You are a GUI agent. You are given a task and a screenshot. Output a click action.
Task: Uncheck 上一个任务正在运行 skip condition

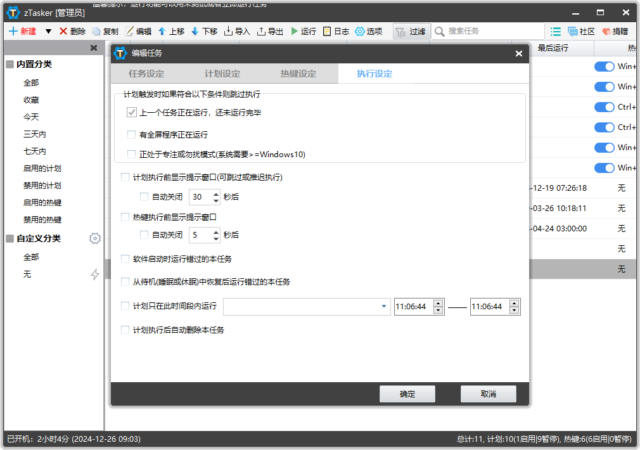point(132,113)
